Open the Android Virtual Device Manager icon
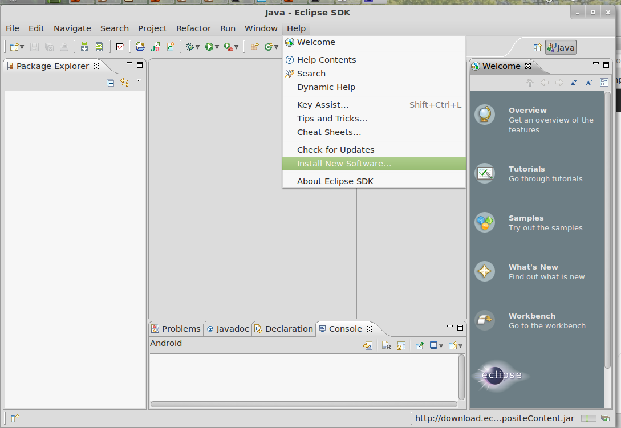 pos(99,47)
